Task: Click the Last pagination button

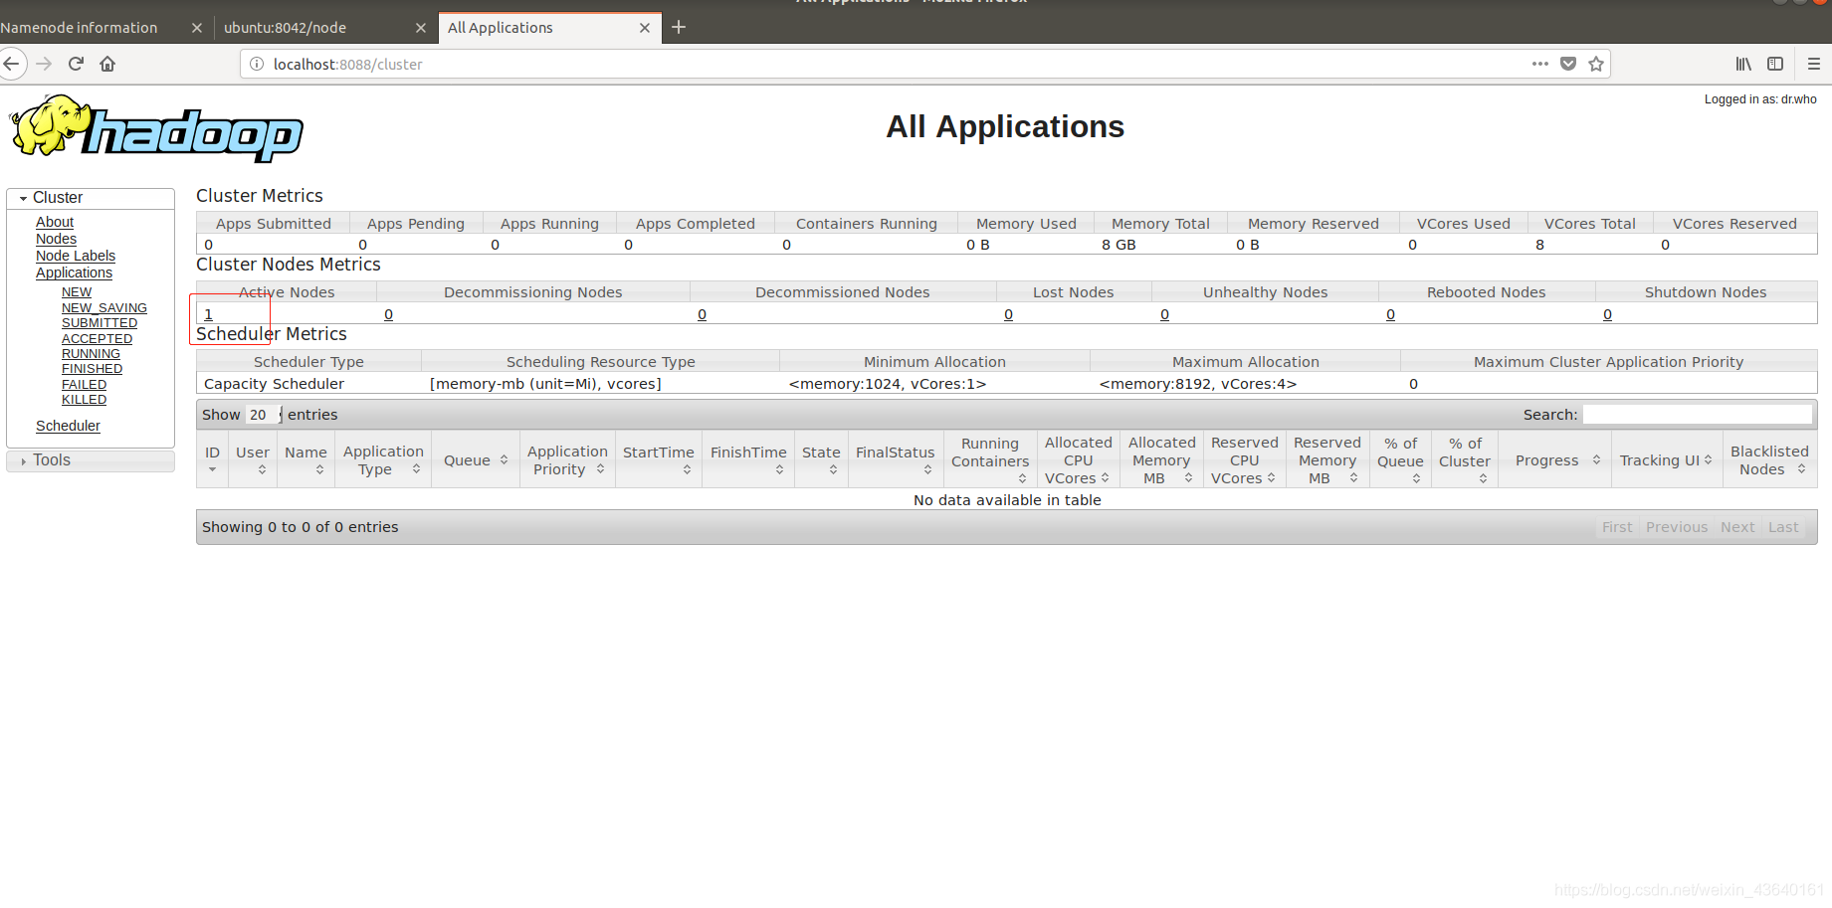Action: tap(1783, 527)
